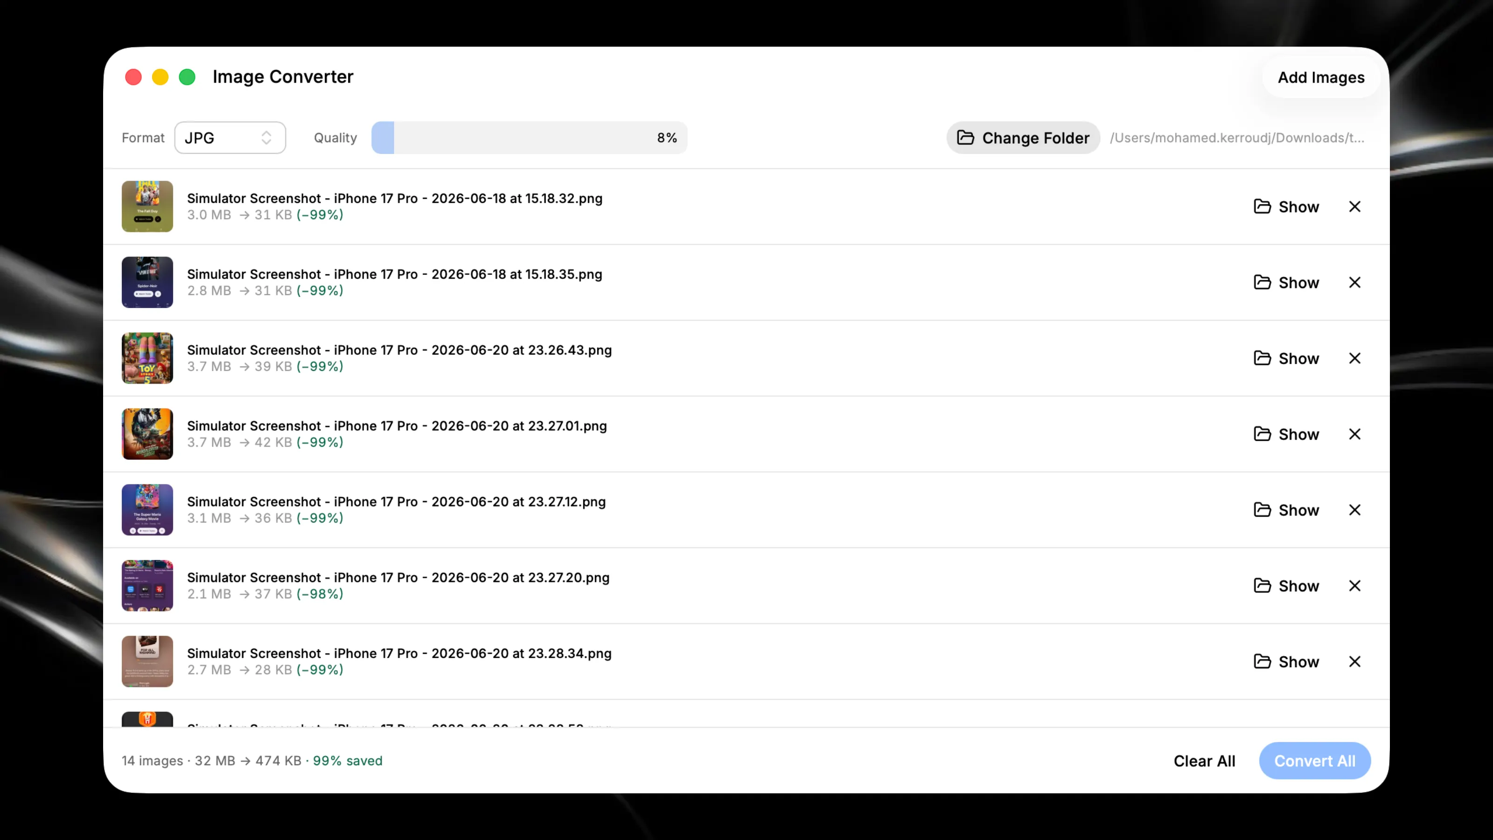Show the 23.27.01.png file in folder
The image size is (1493, 840).
coord(1286,434)
